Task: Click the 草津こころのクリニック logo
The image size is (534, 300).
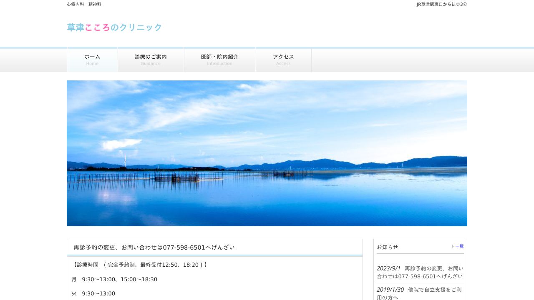Action: coord(114,27)
